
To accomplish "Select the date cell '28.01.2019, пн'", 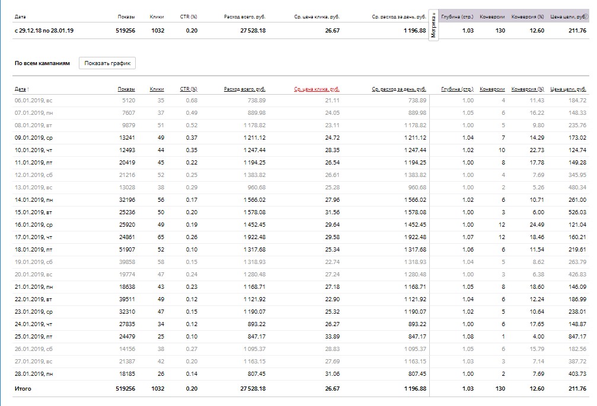I will [x=34, y=373].
